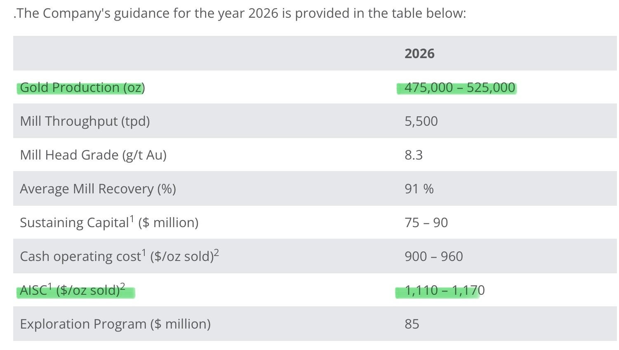Click the 1,110 – 1,170 AISC value
The height and width of the screenshot is (350, 619).
click(x=444, y=290)
